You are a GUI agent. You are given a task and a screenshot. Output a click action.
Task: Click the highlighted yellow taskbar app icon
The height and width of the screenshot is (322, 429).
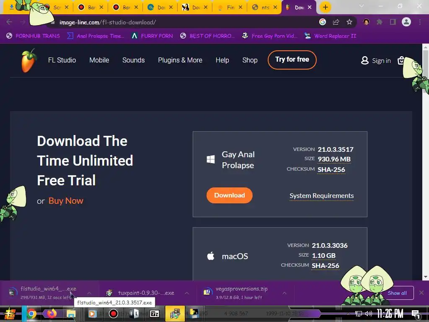click(x=175, y=314)
